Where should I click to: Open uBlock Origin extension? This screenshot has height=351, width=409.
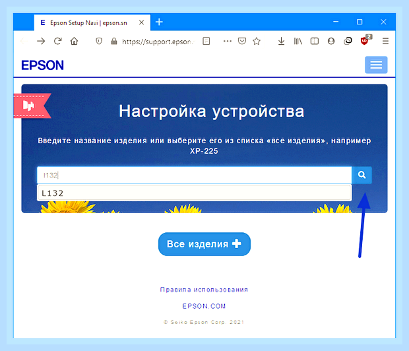pos(364,41)
